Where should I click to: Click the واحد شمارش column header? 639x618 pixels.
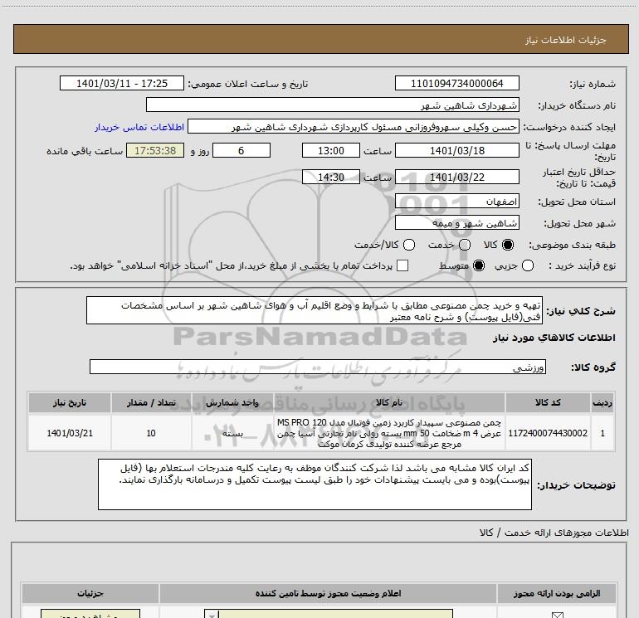[x=232, y=402]
